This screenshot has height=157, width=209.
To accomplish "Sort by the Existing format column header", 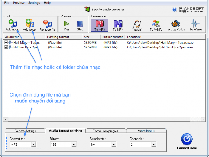I will tap(64, 37).
